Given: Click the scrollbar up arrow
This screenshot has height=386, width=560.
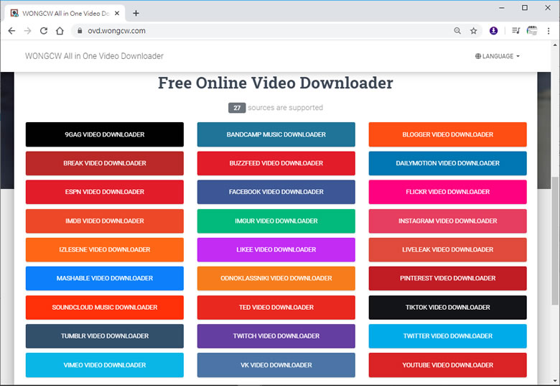Looking at the screenshot, I should pyautogui.click(x=555, y=45).
